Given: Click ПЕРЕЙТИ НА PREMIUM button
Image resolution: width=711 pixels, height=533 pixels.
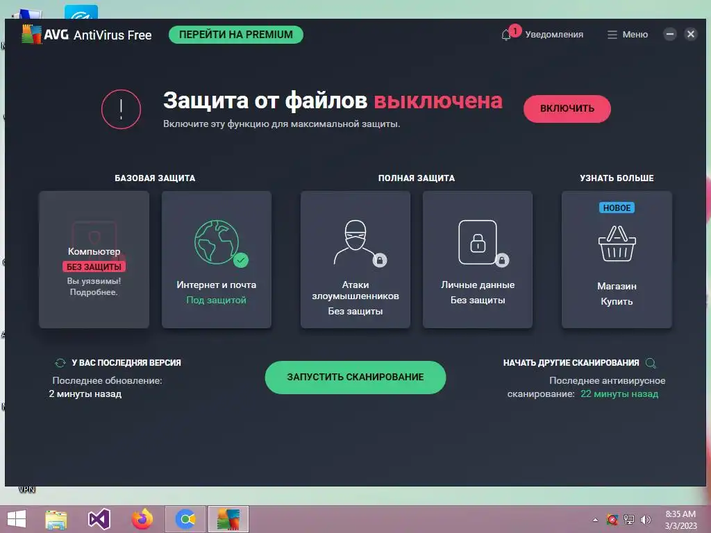Looking at the screenshot, I should coord(236,35).
